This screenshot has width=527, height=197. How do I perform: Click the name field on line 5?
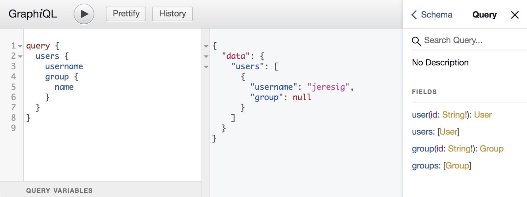click(x=64, y=87)
